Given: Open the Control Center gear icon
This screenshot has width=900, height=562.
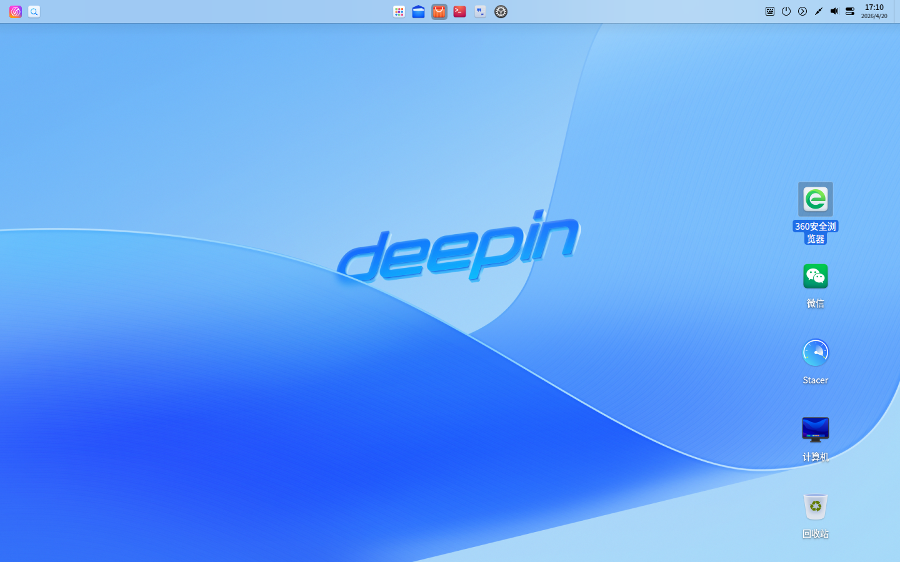Looking at the screenshot, I should click(501, 11).
